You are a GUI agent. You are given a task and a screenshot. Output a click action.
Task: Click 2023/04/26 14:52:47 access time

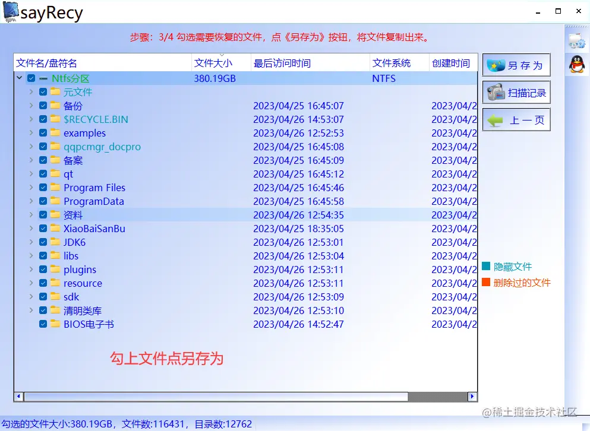coord(298,324)
